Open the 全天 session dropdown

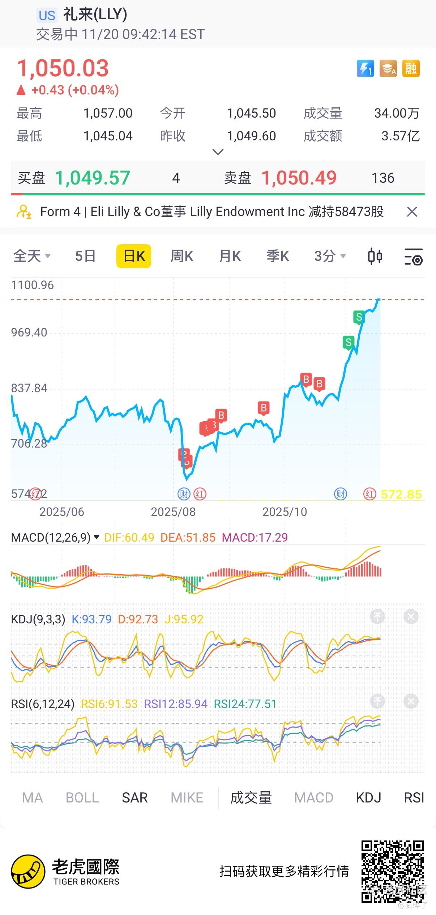(x=31, y=257)
